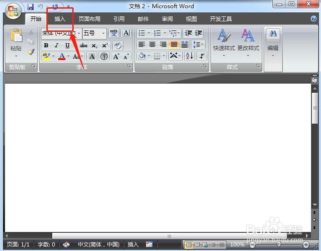Paste from clipboard icon
The width and height of the screenshot is (321, 251).
(x=16, y=35)
